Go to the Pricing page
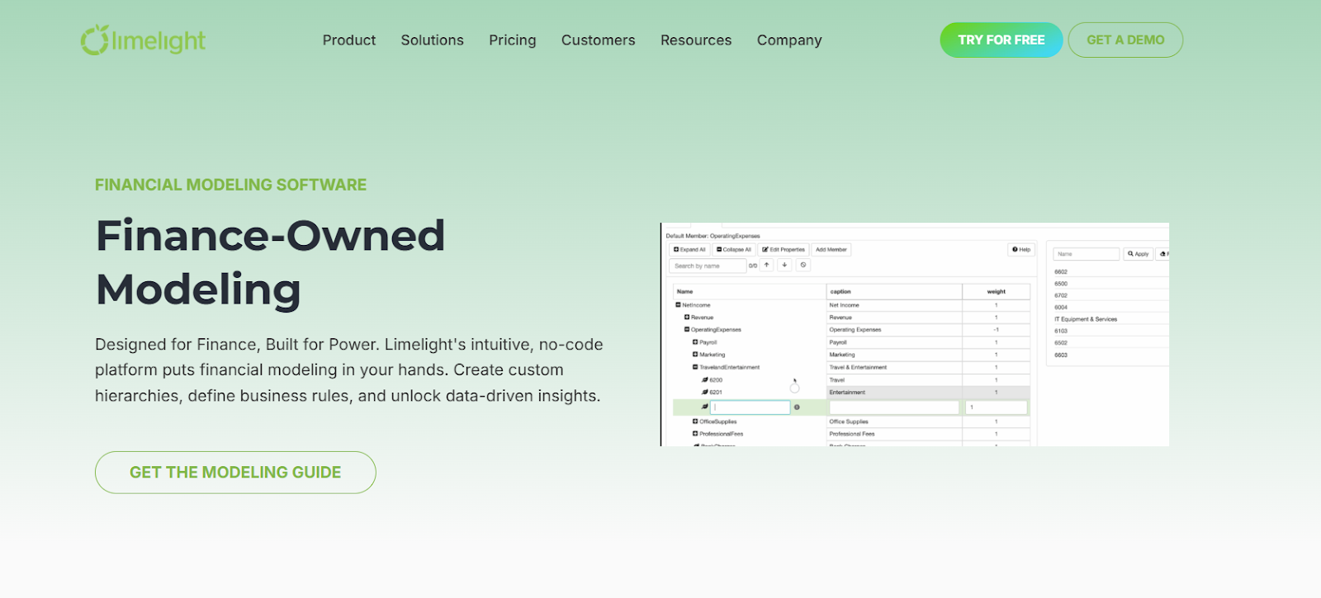The width and height of the screenshot is (1321, 598). [x=513, y=40]
